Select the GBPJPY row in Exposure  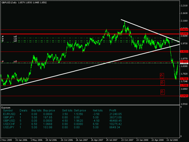click(x=62, y=117)
